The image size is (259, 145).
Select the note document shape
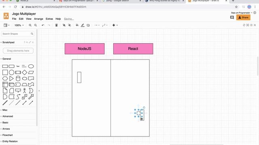click(x=5, y=91)
